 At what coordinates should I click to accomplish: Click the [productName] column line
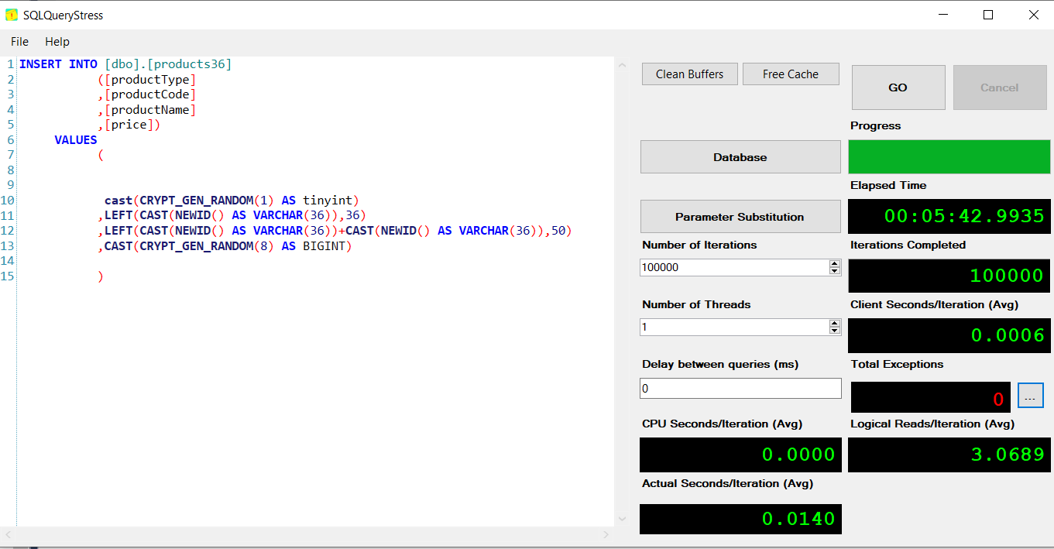[x=147, y=109]
